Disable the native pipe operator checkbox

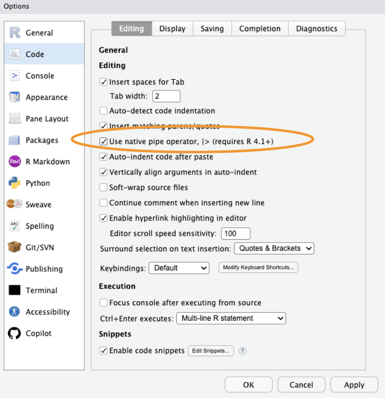(x=103, y=141)
